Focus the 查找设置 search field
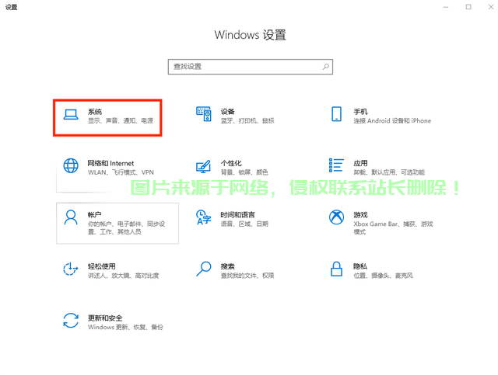Image resolution: width=498 pixels, height=375 pixels. pos(251,67)
